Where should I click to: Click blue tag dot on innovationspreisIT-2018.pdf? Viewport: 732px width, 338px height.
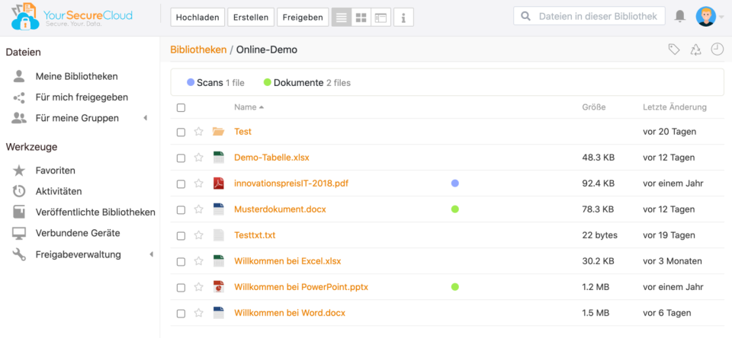[x=455, y=183]
